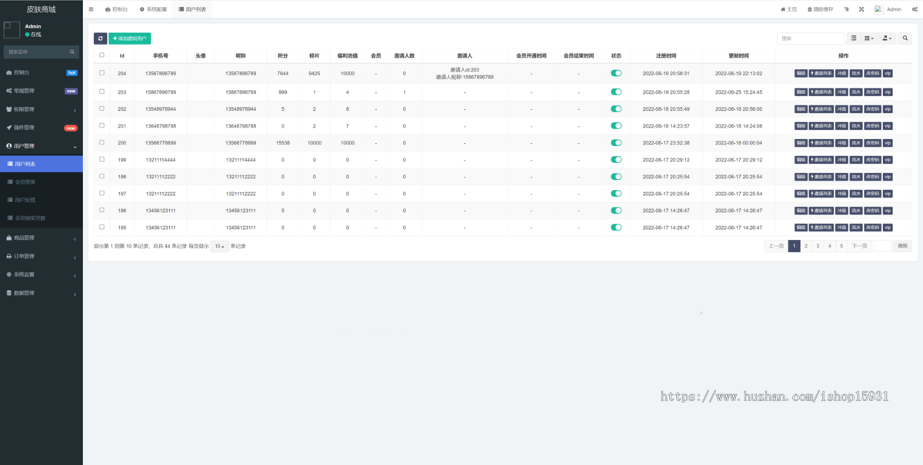
Task: Click the table refresh icon button
Action: point(100,38)
